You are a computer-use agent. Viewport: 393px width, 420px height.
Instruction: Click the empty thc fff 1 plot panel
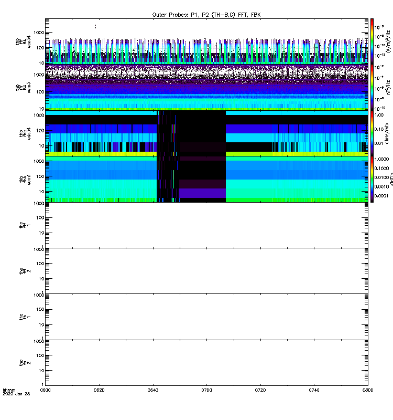click(x=206, y=225)
